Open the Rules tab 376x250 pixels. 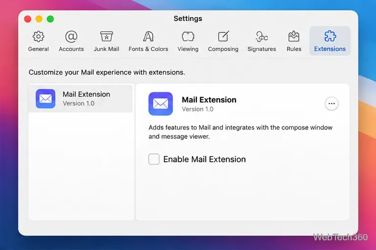pyautogui.click(x=294, y=41)
